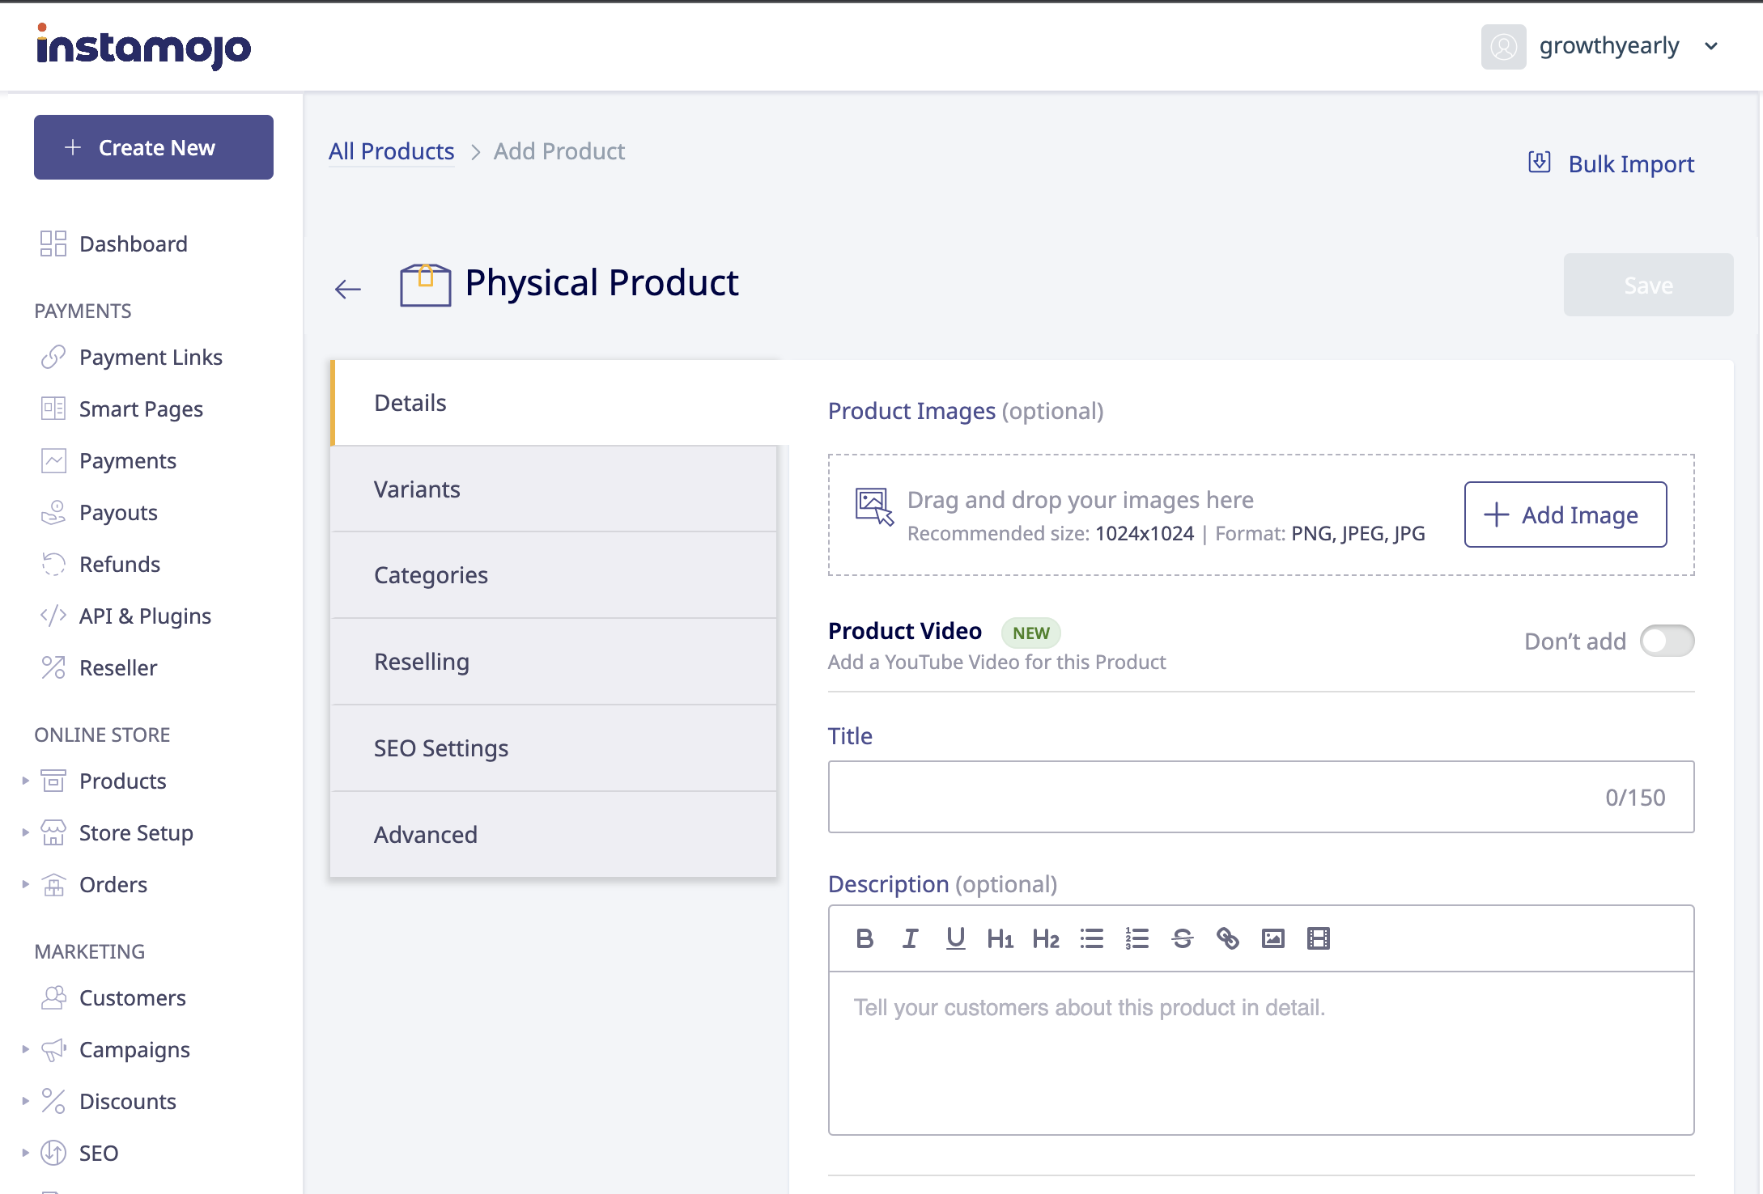Expand the SEO sidebar section
The image size is (1763, 1194).
(25, 1153)
